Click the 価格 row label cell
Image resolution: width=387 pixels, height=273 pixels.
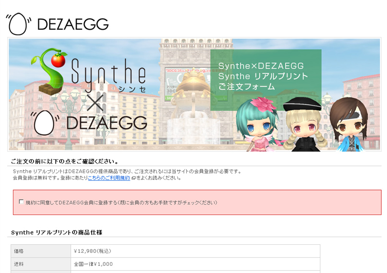click(41, 251)
